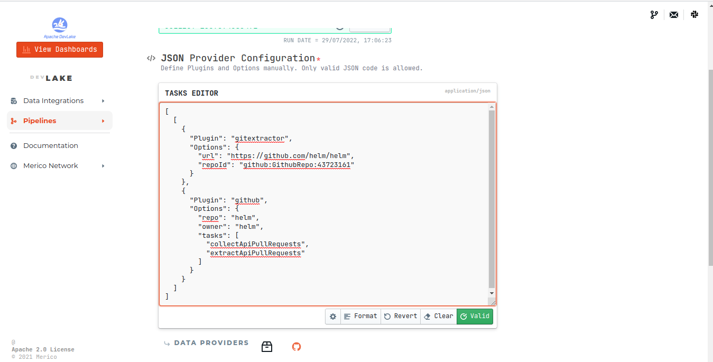Open the gear settings icon in the Tasks Editor toolbar

tap(332, 316)
